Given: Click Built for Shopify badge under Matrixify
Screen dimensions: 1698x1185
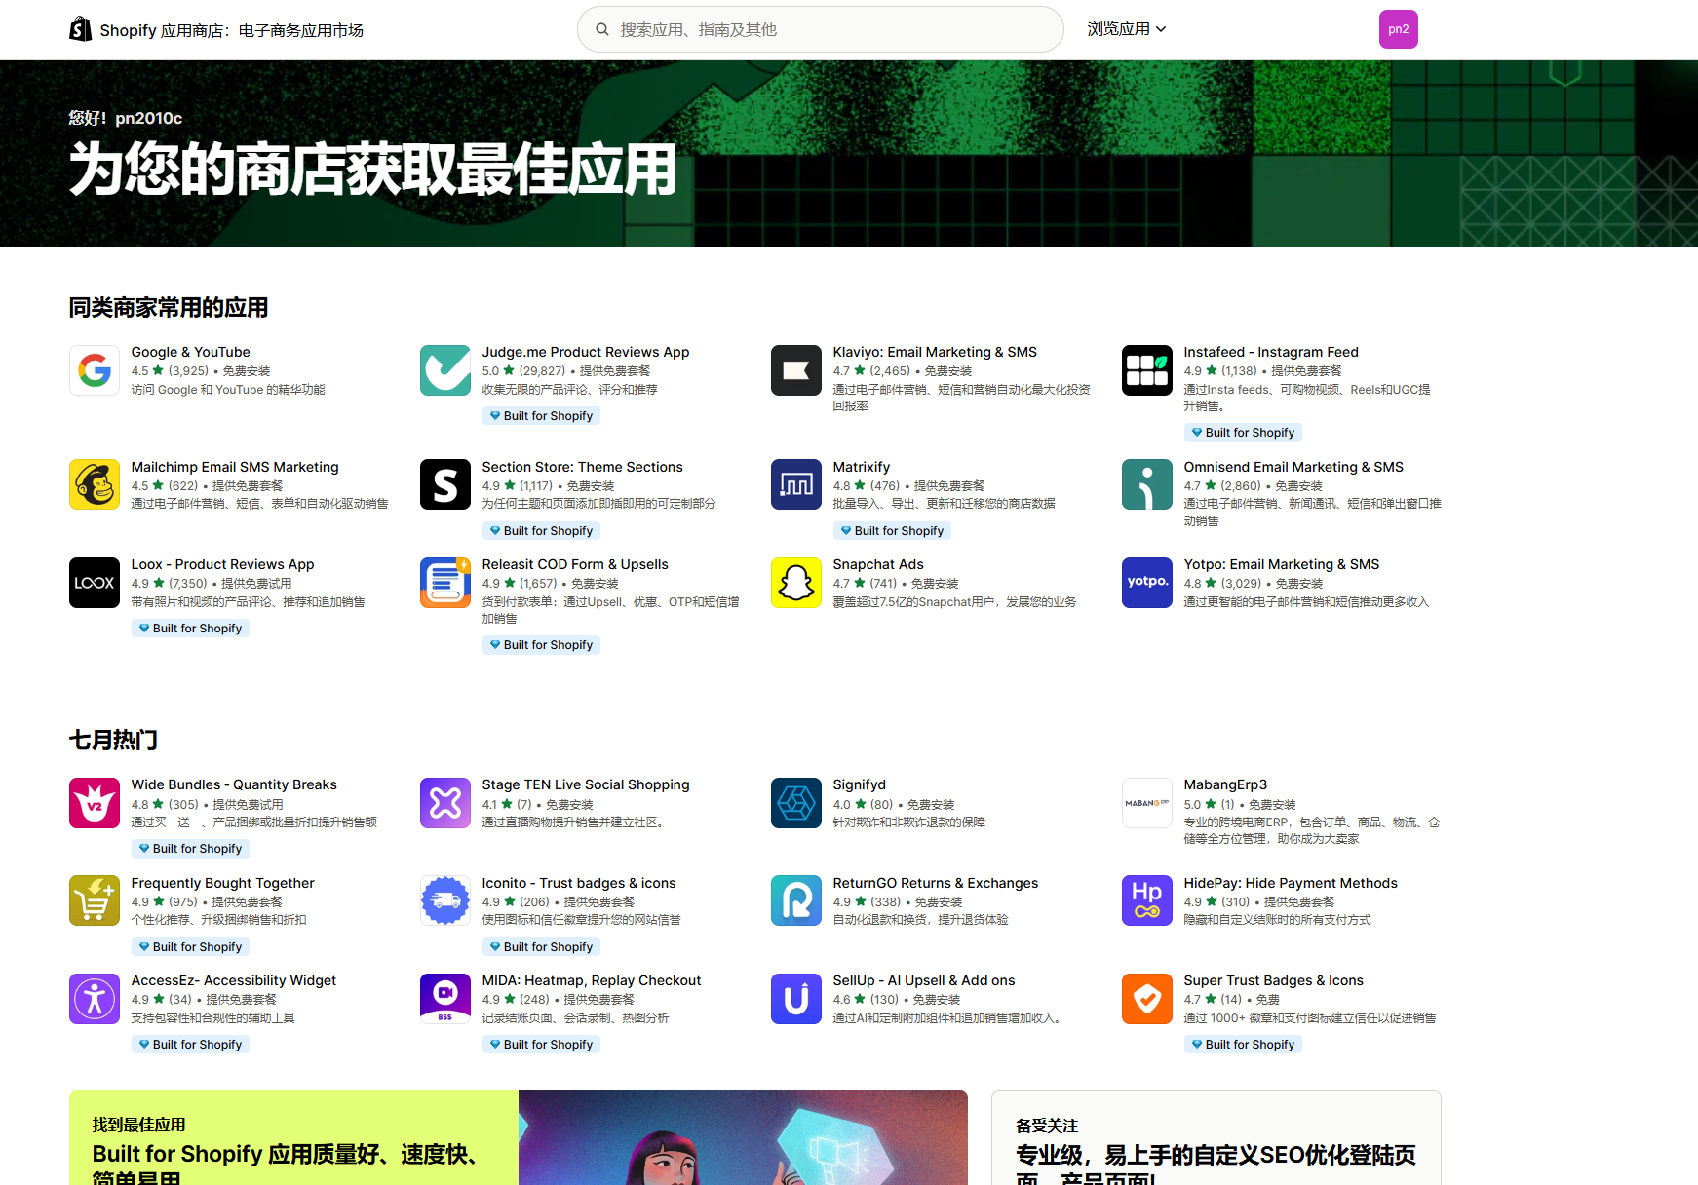Looking at the screenshot, I should 892,531.
